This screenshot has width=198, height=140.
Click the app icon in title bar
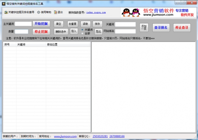[x=3, y=3]
